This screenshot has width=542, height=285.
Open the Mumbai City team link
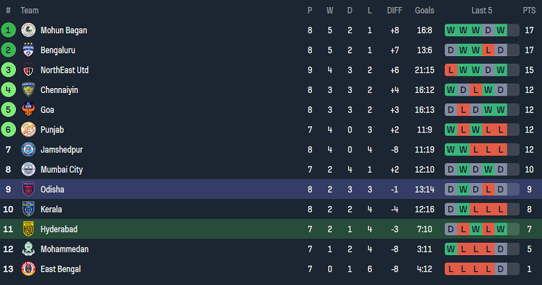tap(62, 169)
